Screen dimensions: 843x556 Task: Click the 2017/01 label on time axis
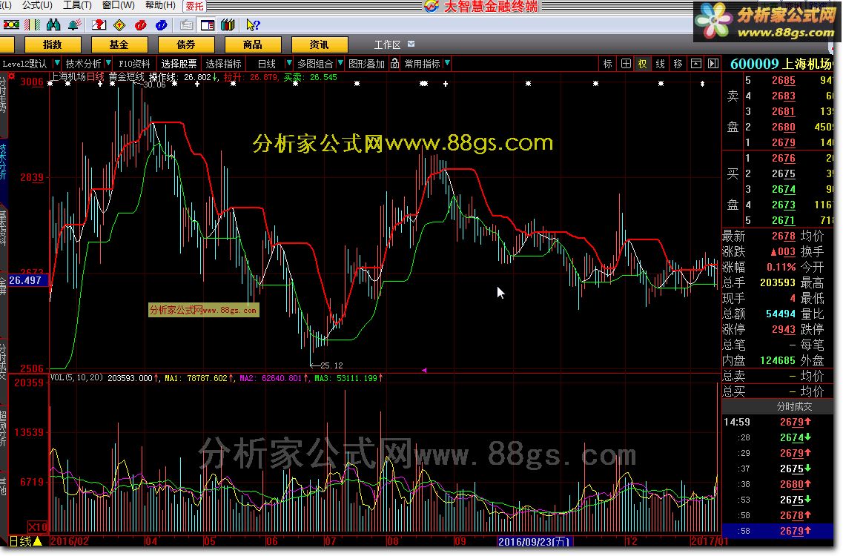click(x=710, y=541)
